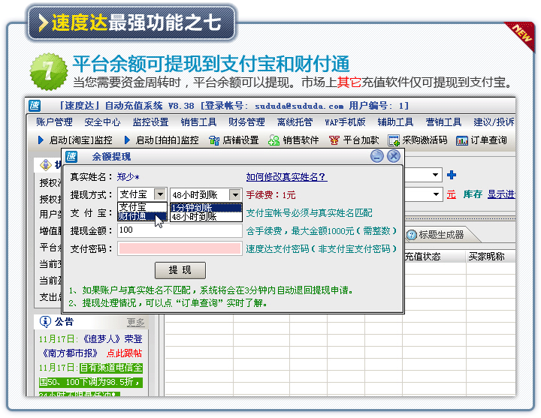Open the 账户管理 menu
This screenshot has width=541, height=418.
pyautogui.click(x=54, y=122)
